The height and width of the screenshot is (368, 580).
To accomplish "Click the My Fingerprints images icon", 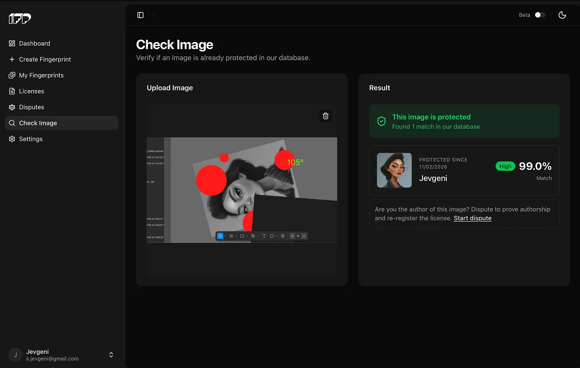I will (12, 75).
